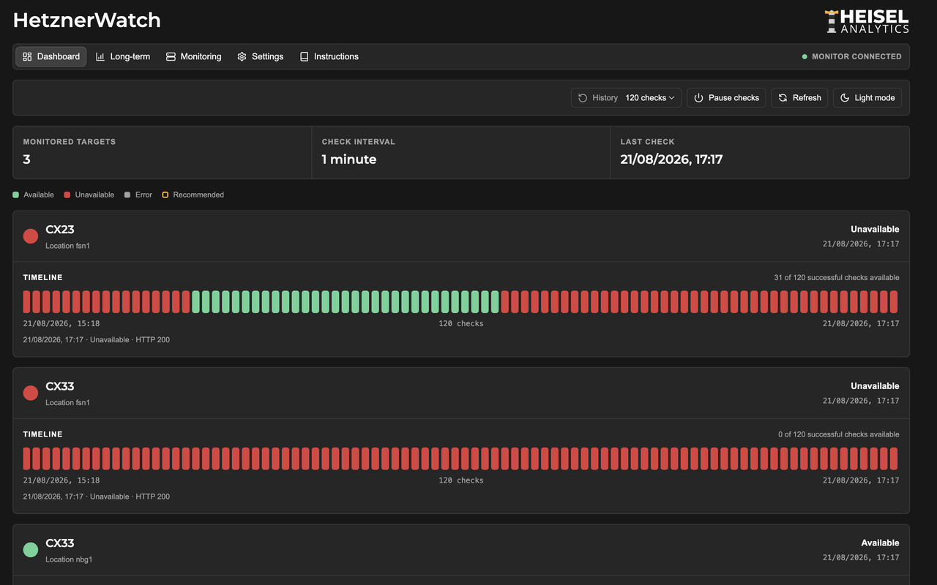Viewport: 937px width, 585px height.
Task: Click the Check Interval value 1 minute
Action: coord(349,159)
